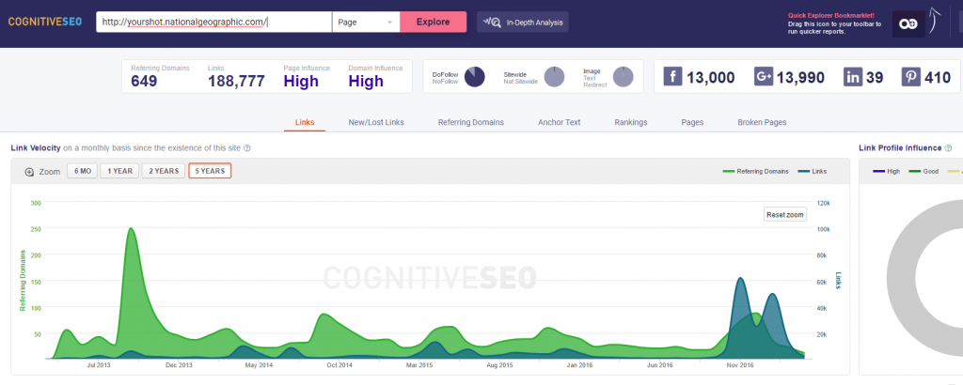This screenshot has height=385, width=963.
Task: Click the Pinterest pins icon
Action: point(910,77)
